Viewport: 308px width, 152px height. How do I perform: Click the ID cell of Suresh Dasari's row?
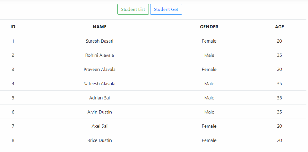pyautogui.click(x=13, y=41)
